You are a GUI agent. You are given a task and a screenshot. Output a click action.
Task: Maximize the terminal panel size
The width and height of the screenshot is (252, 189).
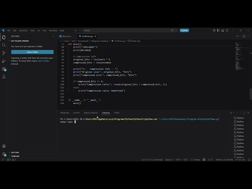click(x=244, y=113)
